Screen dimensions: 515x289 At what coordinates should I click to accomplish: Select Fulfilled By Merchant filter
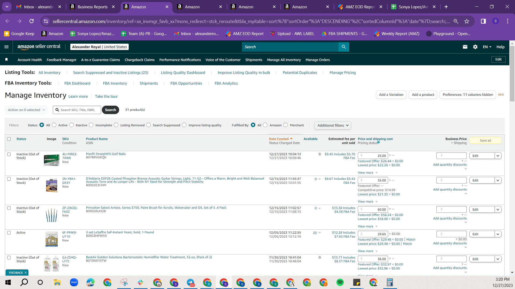tap(286, 125)
